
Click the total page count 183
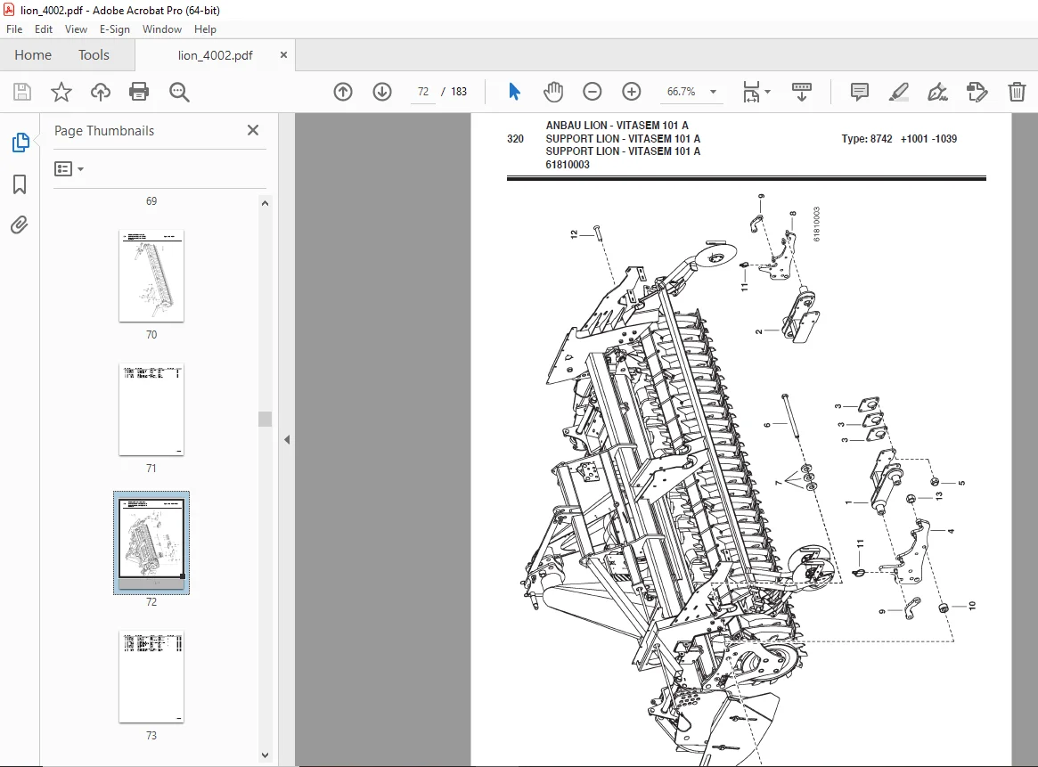click(460, 92)
